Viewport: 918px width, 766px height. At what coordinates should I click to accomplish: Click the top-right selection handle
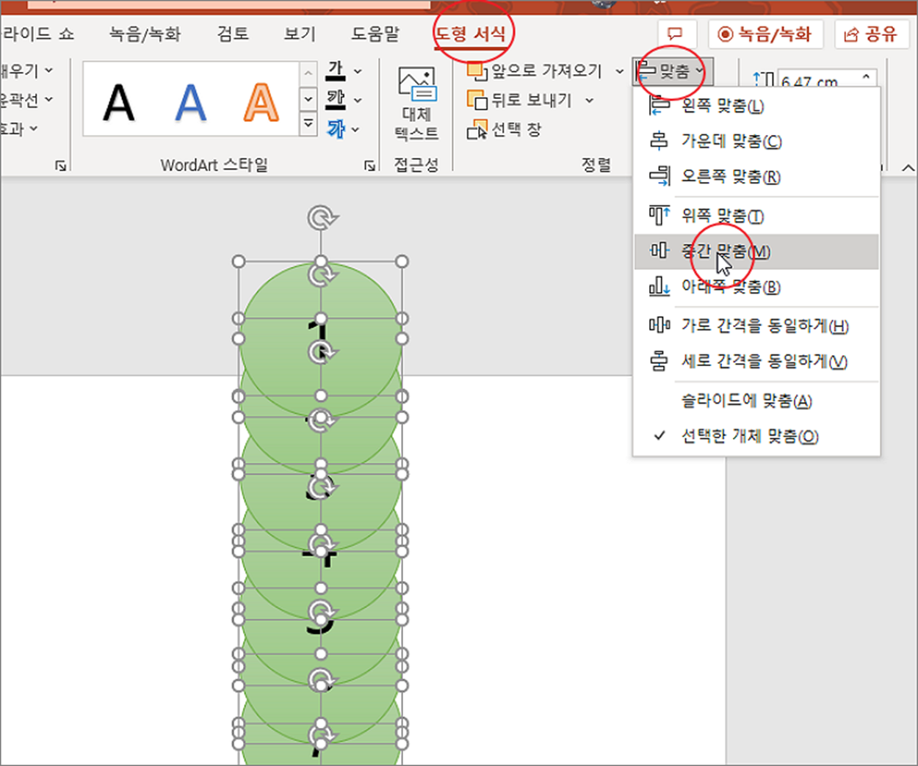pos(402,261)
